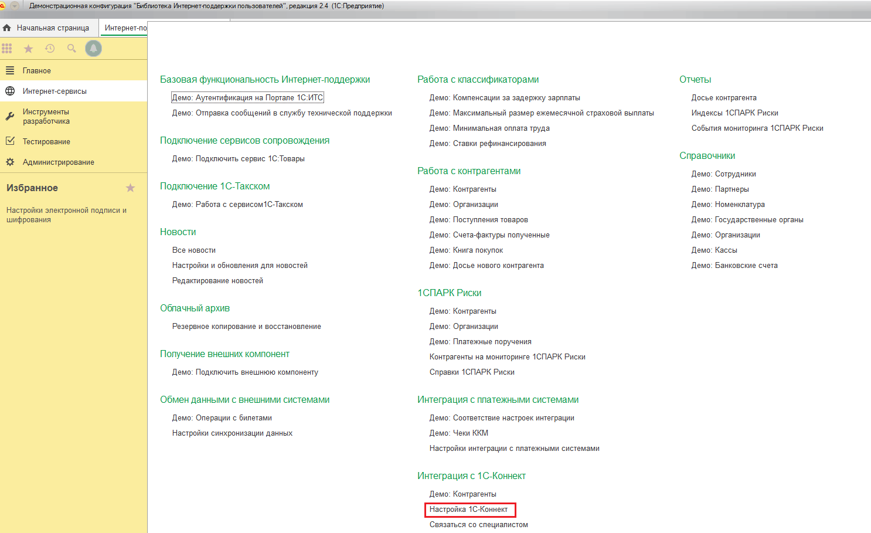This screenshot has height=533, width=871.
Task: Open Резервное копирование и восстановление
Action: pyautogui.click(x=247, y=326)
